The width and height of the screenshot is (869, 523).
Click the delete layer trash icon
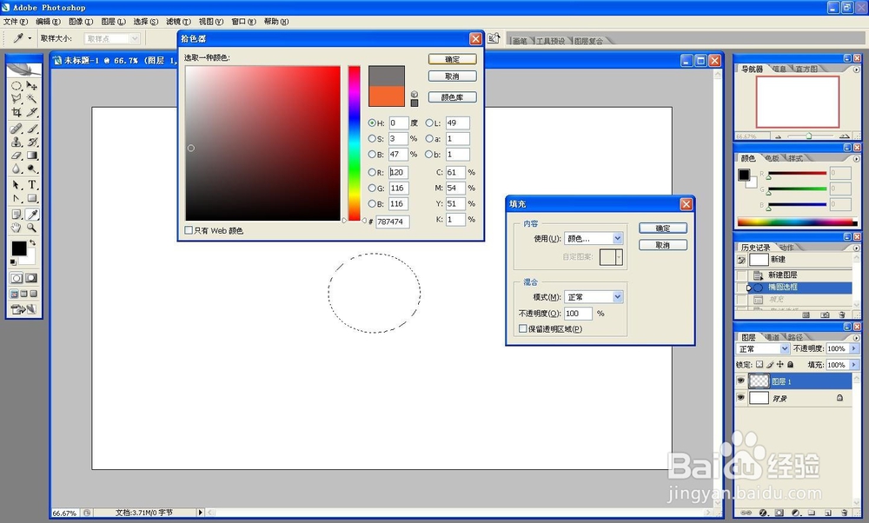click(x=844, y=513)
